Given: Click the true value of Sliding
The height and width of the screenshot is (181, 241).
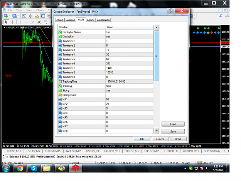Looking at the screenshot, I should point(108,91).
